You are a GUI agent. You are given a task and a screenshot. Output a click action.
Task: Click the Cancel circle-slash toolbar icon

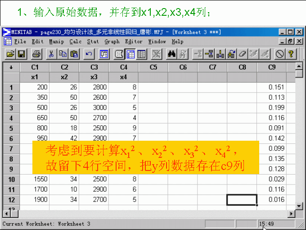[279, 54]
